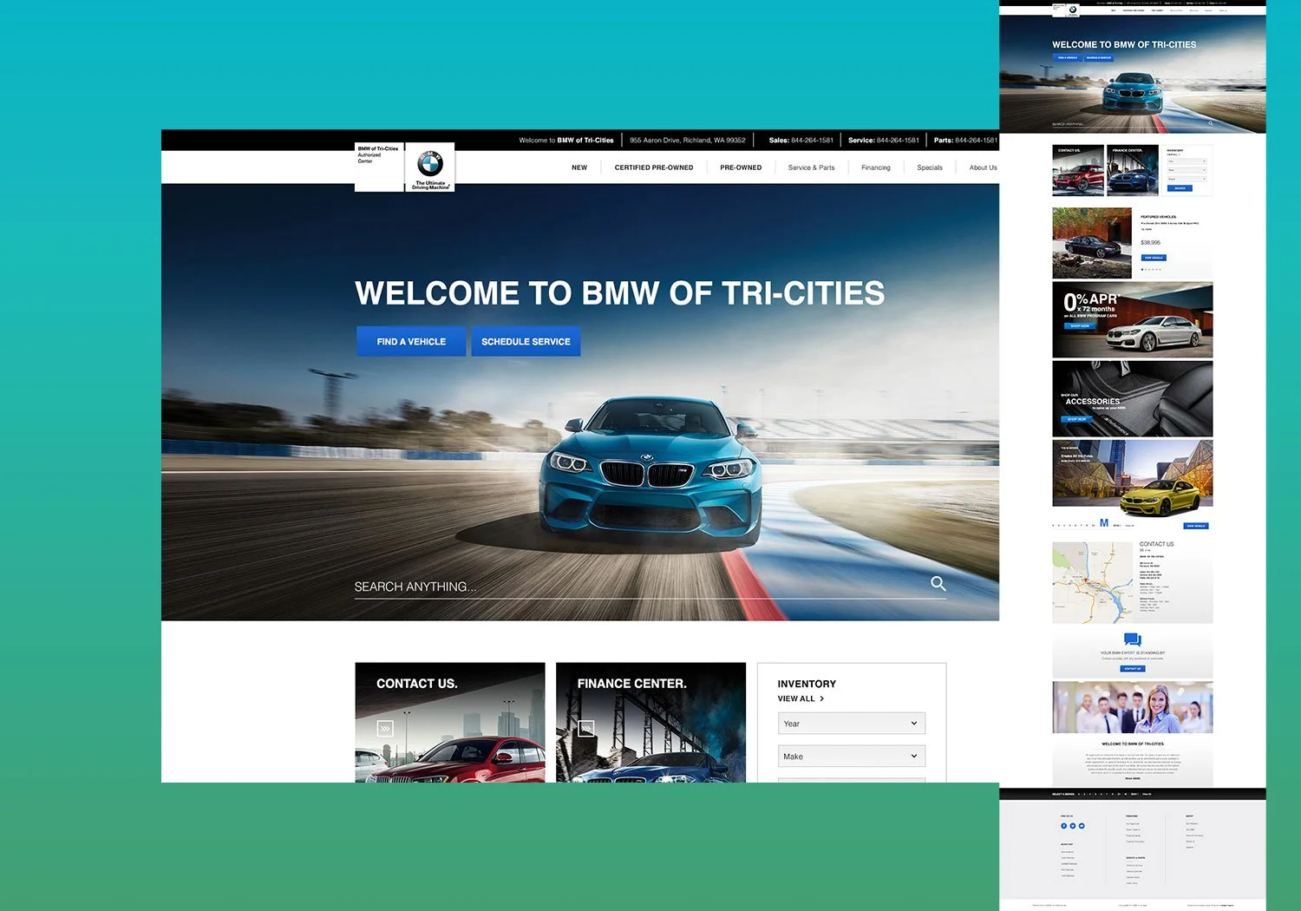Image resolution: width=1301 pixels, height=911 pixels.
Task: Click the search magnifier icon
Action: point(938,584)
